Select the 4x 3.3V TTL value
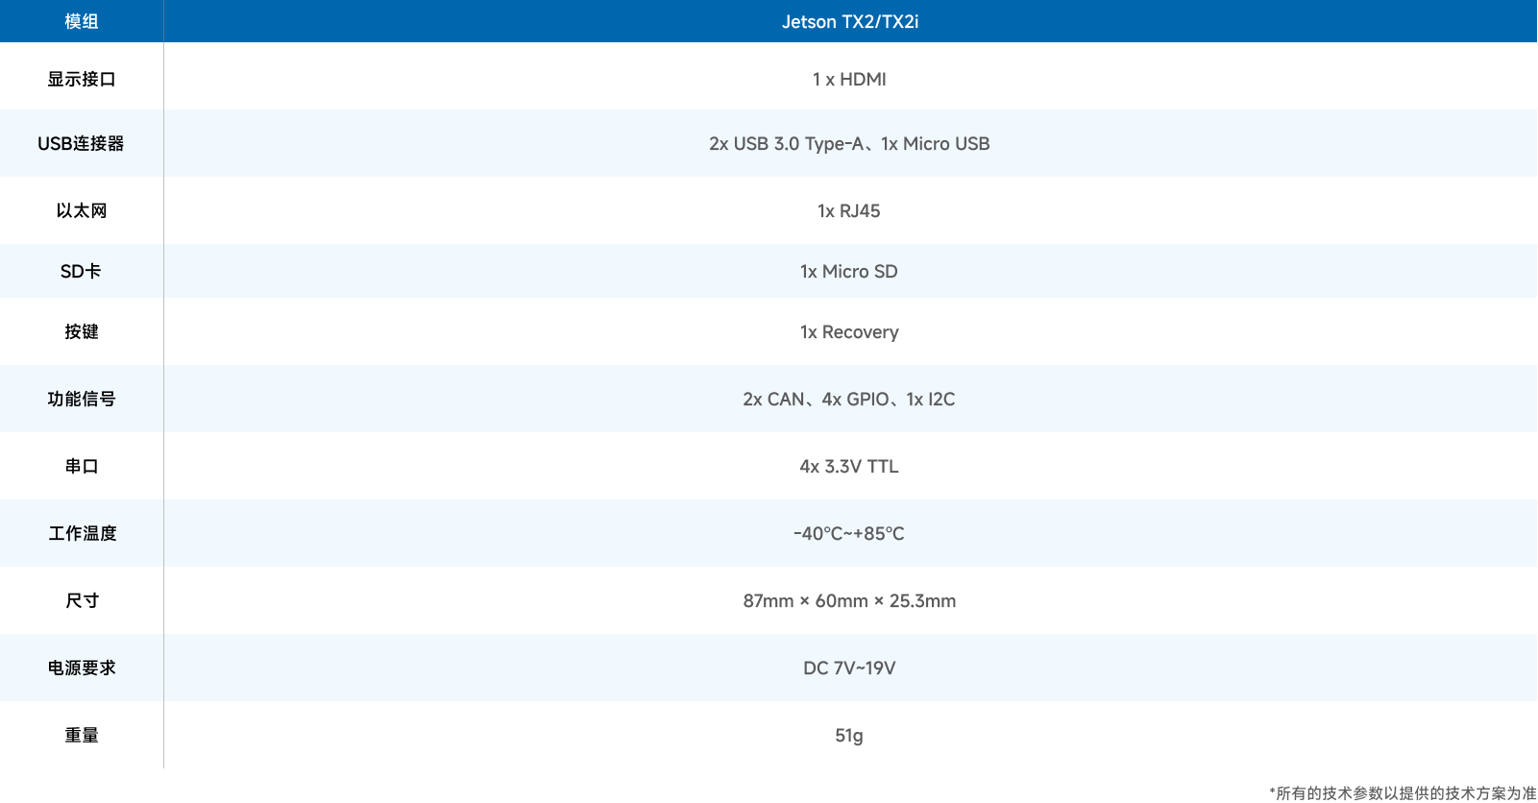The height and width of the screenshot is (803, 1538). (849, 466)
